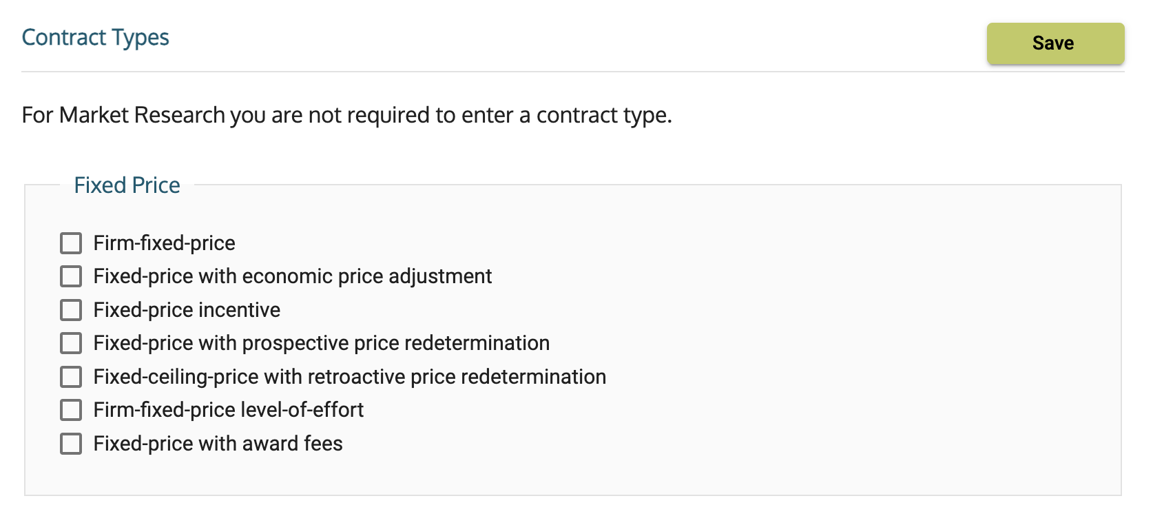
Task: Save the contract types
Action: [x=1055, y=43]
